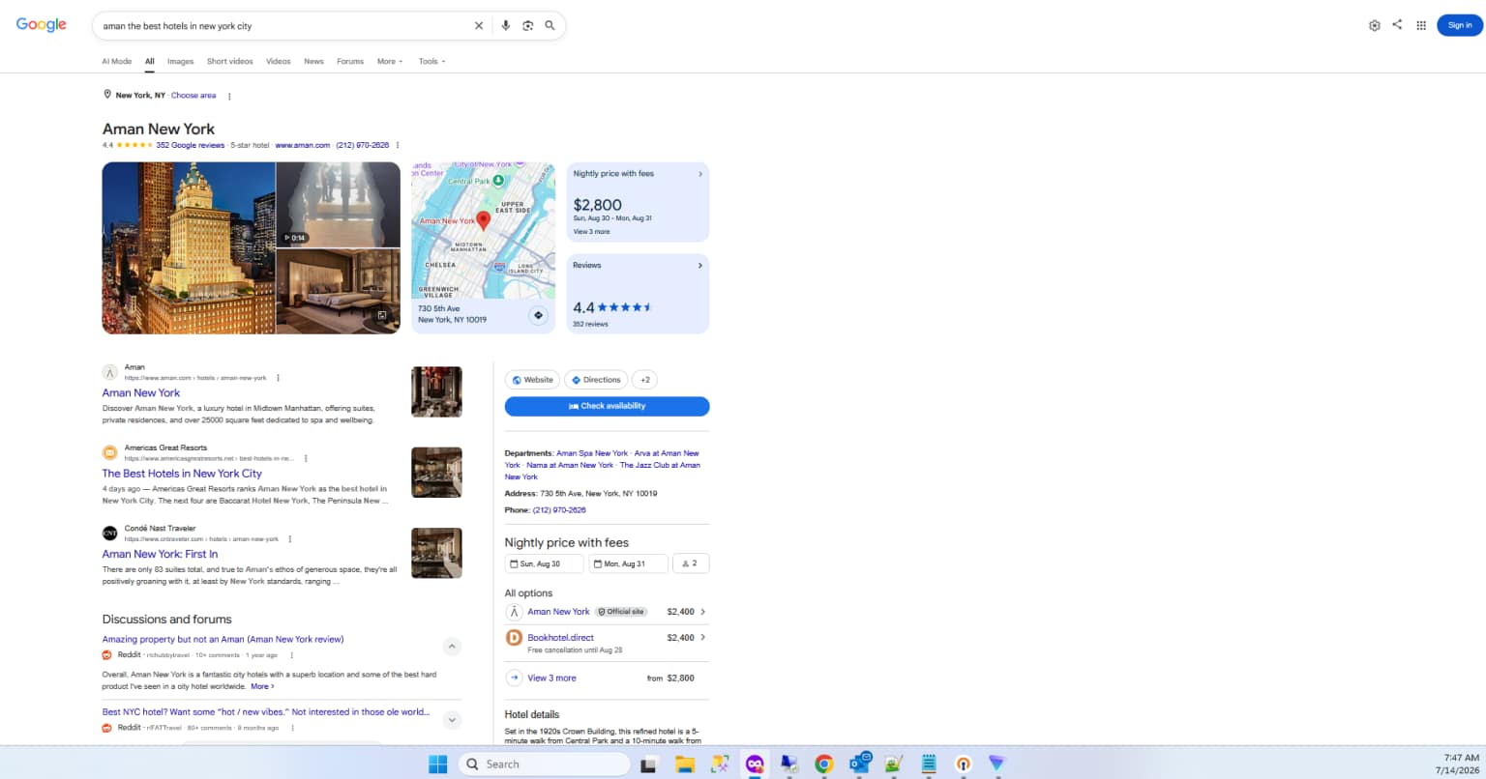The width and height of the screenshot is (1486, 779).
Task: Click the magnifier search submit icon
Action: coord(550,26)
